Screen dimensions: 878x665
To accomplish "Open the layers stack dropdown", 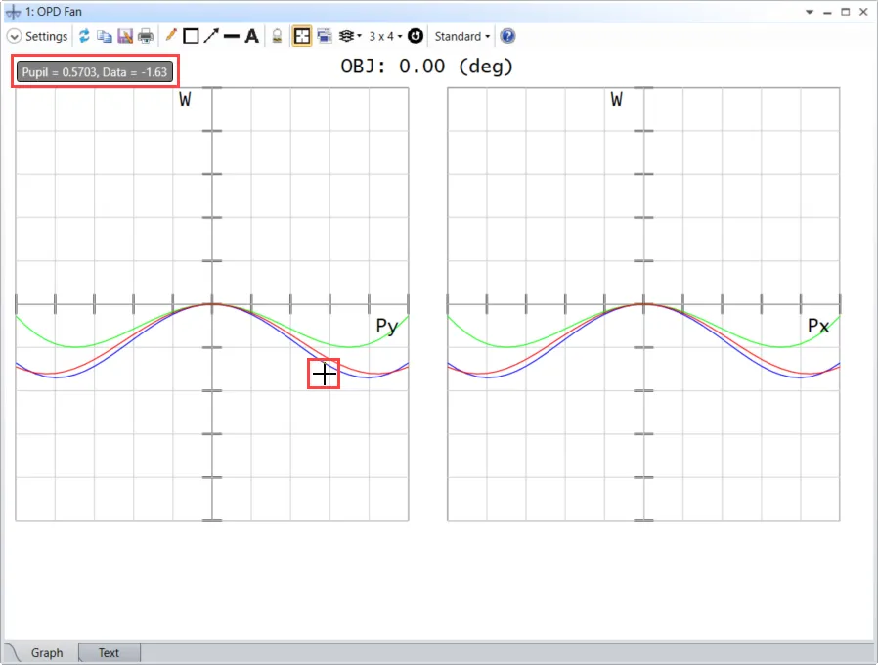I will tap(349, 36).
